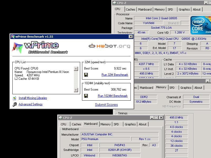Viewport: 211px width, 158px height.
Task: Click the Yorkfield code name field
Action: click(x=148, y=23)
